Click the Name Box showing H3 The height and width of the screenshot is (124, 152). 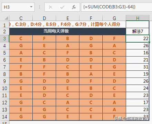click(x=18, y=7)
